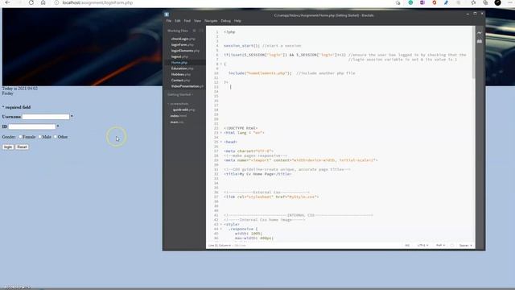Select Home.php in working files
The width and height of the screenshot is (515, 290).
click(179, 63)
